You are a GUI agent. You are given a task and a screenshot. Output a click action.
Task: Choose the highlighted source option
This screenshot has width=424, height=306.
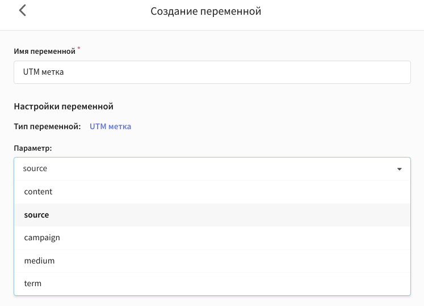212,215
